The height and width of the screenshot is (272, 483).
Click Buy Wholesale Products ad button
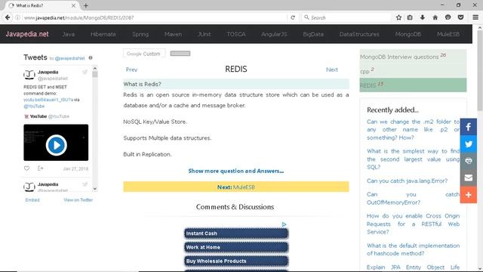236,261
